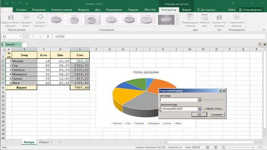Click the horizontal scrollbar right arrow

[x=262, y=142]
